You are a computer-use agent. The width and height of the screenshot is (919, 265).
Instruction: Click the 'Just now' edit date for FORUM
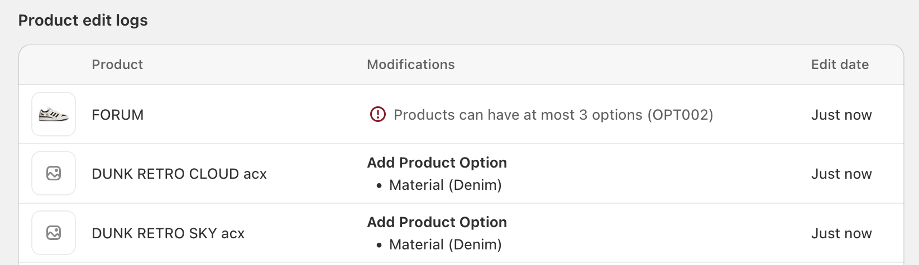(x=841, y=115)
